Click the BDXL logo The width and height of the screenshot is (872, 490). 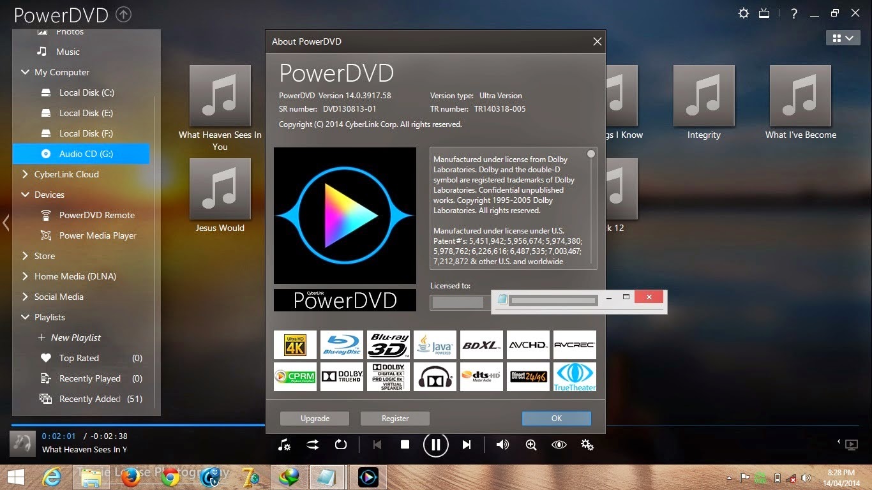point(481,345)
